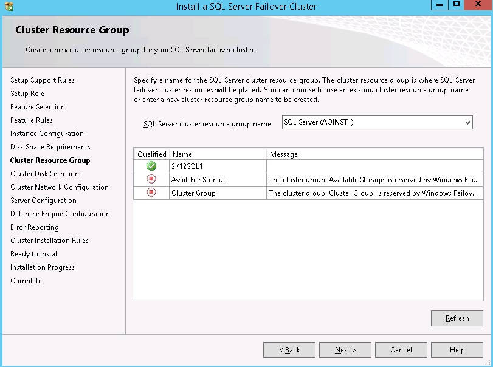Close the installer window

(478, 5)
